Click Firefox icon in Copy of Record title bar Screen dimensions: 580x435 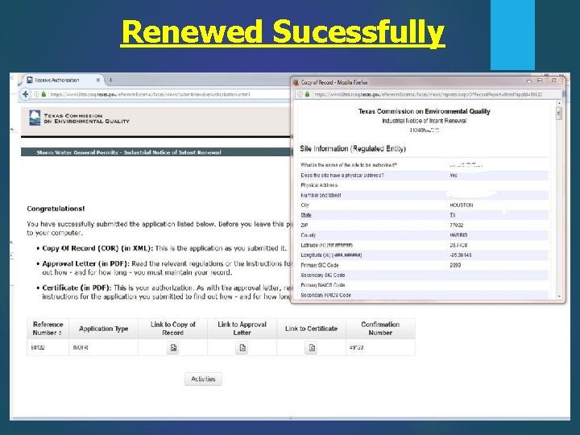coord(296,82)
